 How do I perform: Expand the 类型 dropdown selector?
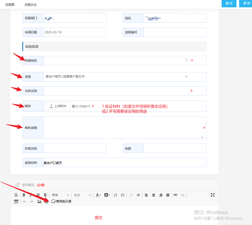pyautogui.click(x=186, y=77)
